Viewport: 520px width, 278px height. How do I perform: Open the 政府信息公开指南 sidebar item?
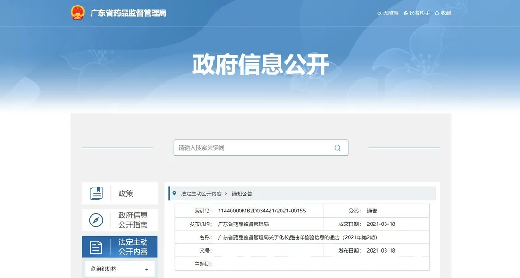pos(133,220)
